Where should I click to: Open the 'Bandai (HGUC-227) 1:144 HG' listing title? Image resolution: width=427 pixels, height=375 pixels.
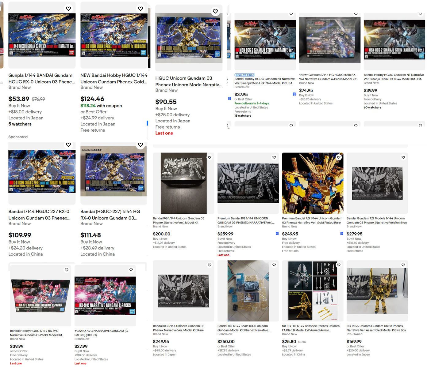click(x=110, y=215)
